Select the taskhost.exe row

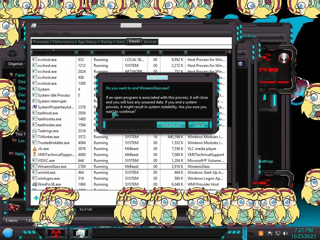[129, 113]
